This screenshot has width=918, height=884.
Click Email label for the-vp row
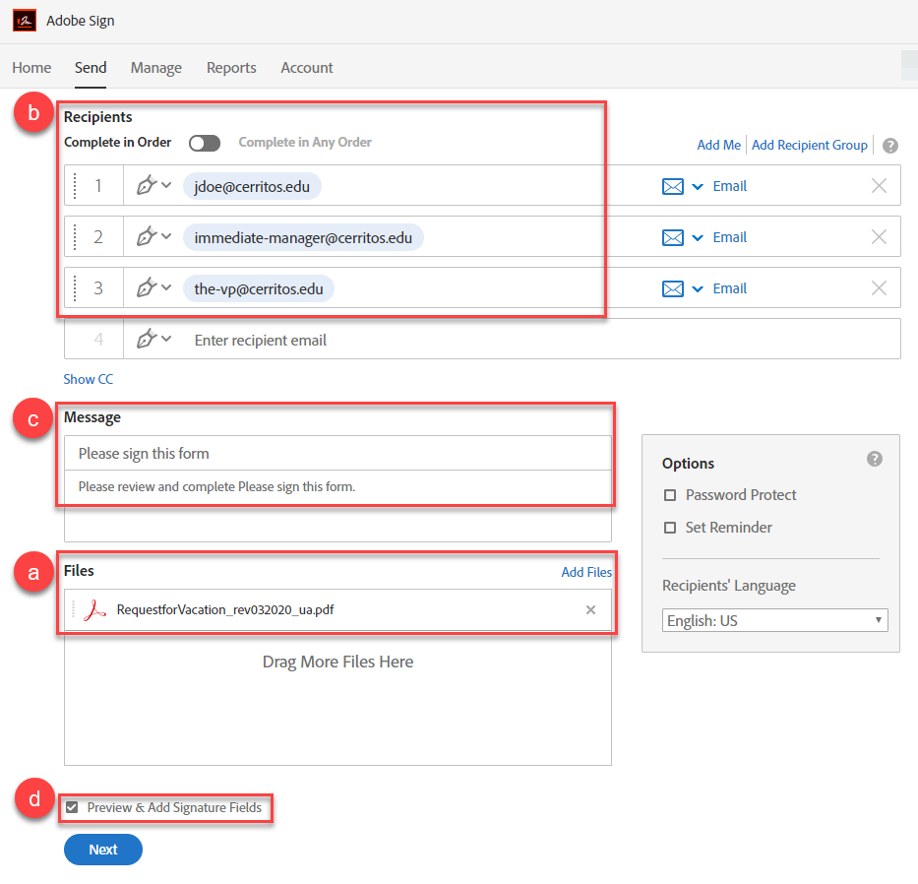tap(729, 288)
